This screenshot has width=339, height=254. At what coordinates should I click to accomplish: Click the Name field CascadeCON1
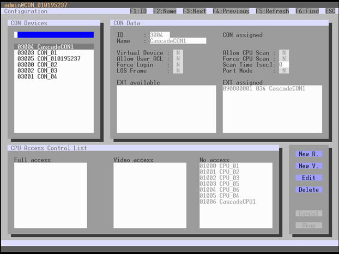178,41
